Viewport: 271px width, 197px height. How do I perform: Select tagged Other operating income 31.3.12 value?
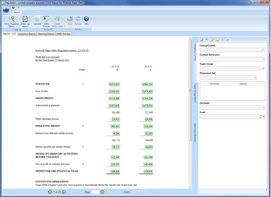[x=116, y=119]
